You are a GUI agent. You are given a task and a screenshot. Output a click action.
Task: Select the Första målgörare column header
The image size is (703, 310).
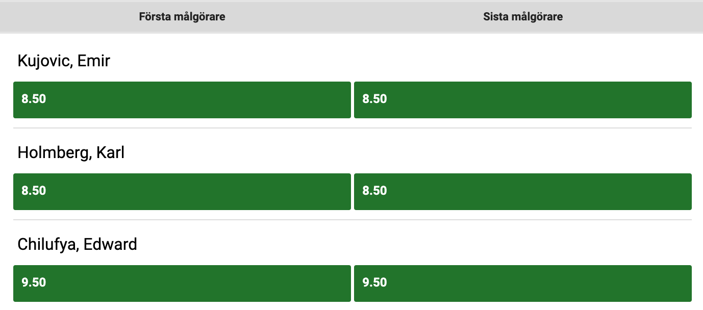point(182,17)
